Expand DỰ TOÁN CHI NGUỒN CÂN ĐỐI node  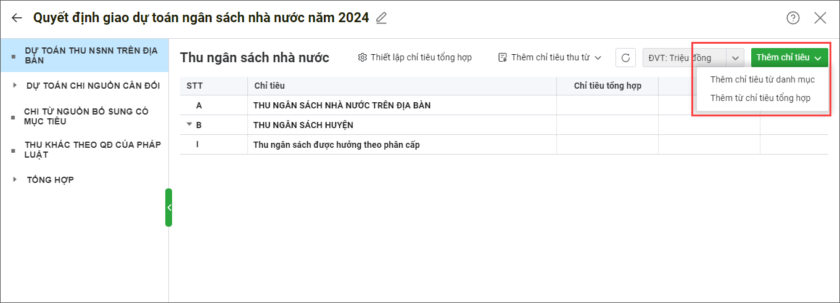coord(15,86)
